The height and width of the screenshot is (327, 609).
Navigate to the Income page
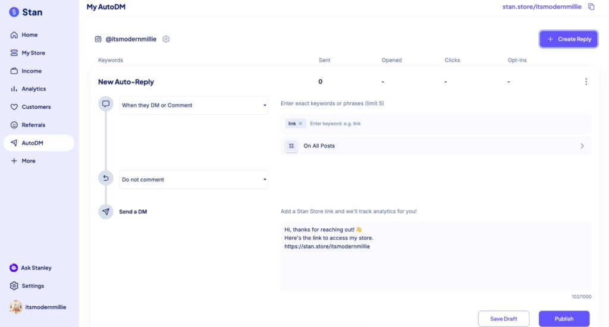[32, 71]
